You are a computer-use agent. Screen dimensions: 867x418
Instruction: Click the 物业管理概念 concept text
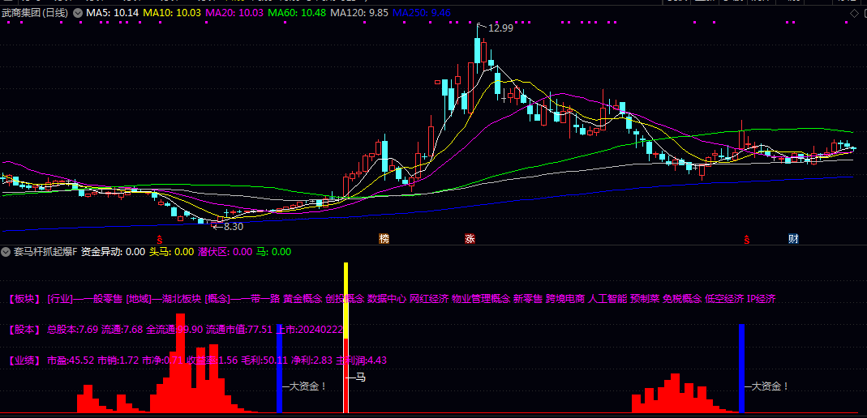pos(480,299)
